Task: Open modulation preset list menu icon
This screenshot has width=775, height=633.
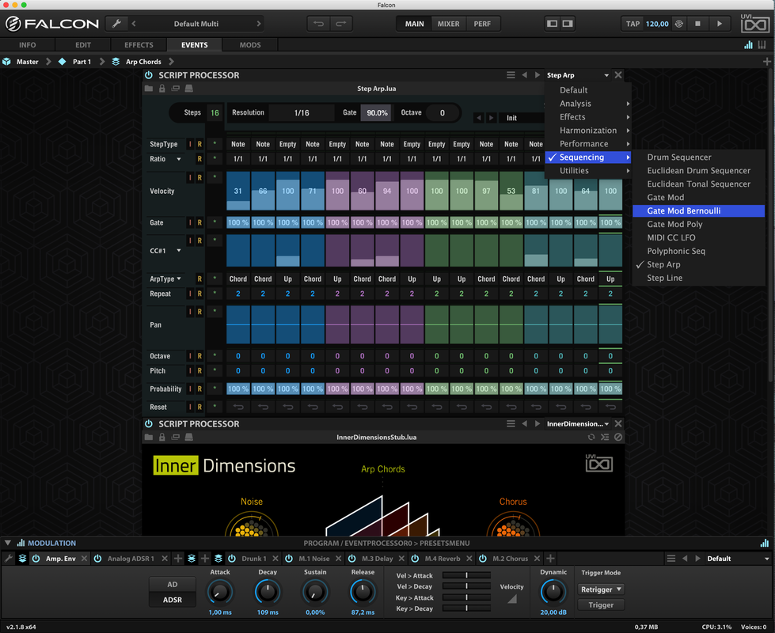Action: click(671, 559)
